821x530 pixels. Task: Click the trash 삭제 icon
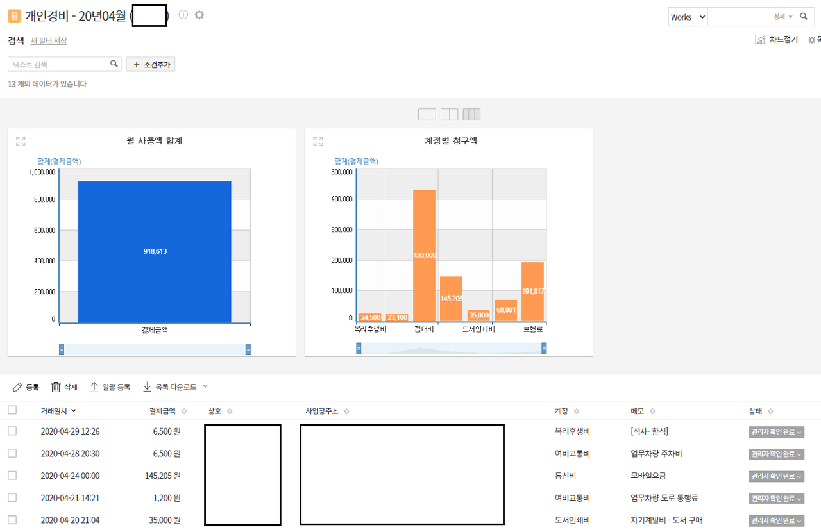[x=56, y=387]
